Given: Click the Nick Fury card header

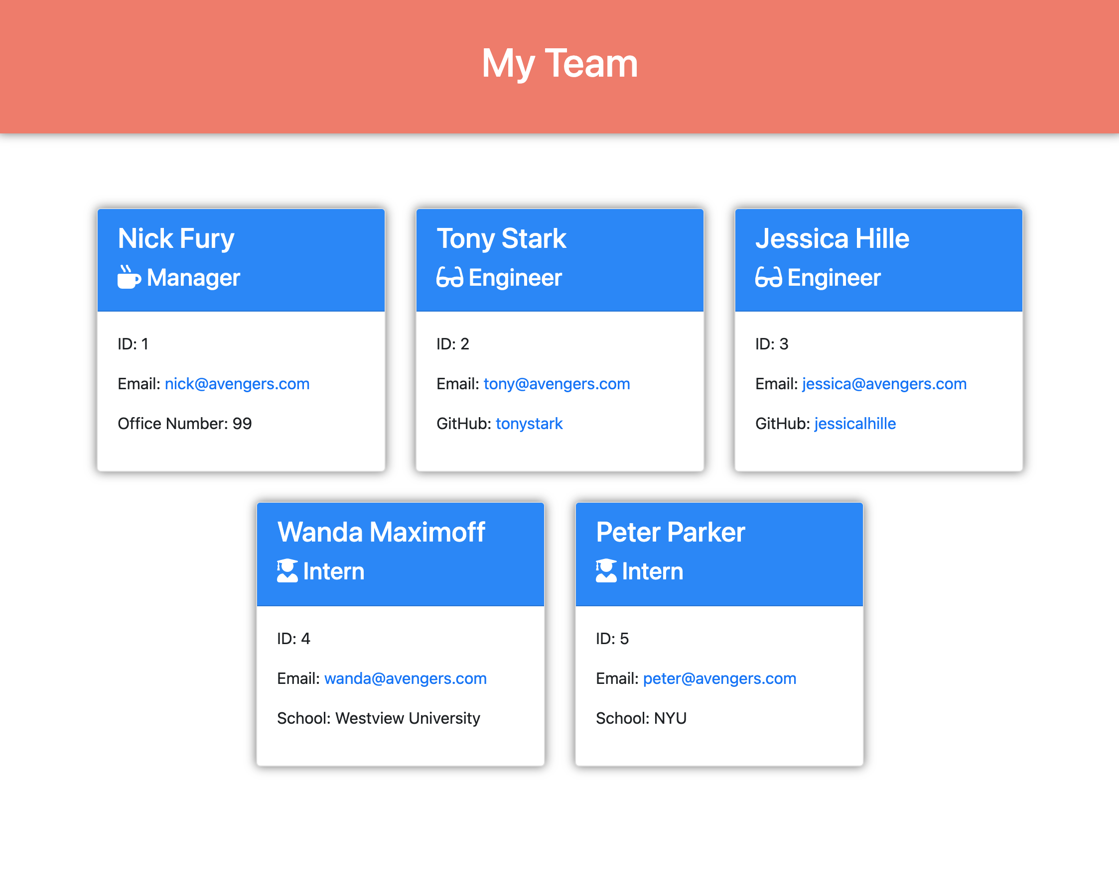Looking at the screenshot, I should click(x=240, y=238).
